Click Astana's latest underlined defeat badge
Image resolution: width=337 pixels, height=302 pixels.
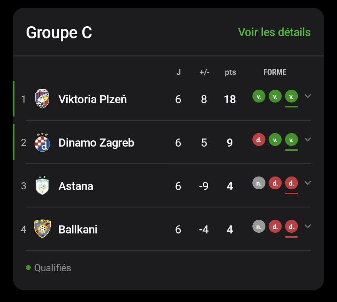(x=292, y=184)
